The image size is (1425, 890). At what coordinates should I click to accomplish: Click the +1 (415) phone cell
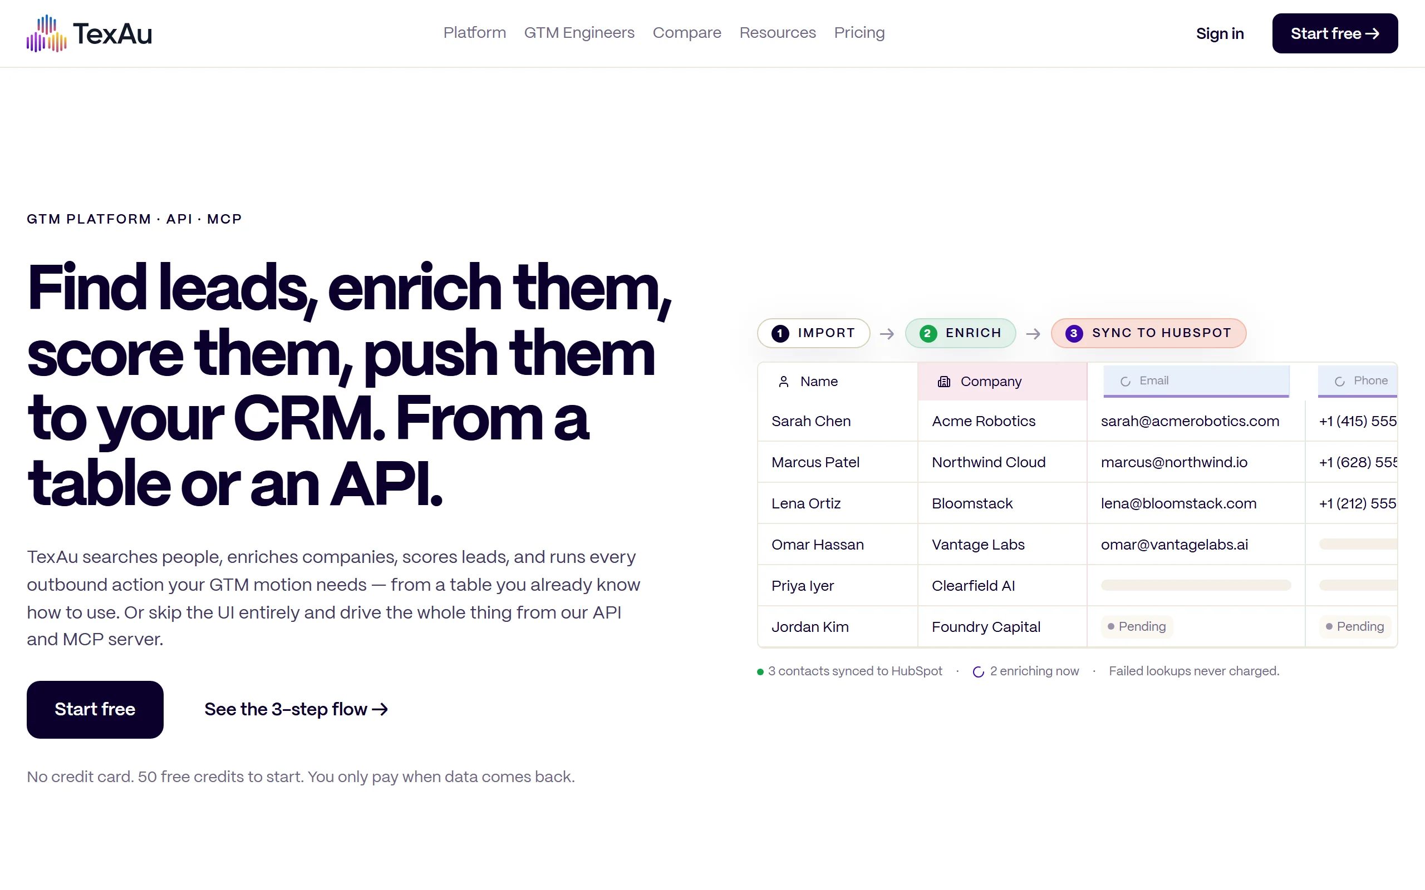point(1352,421)
